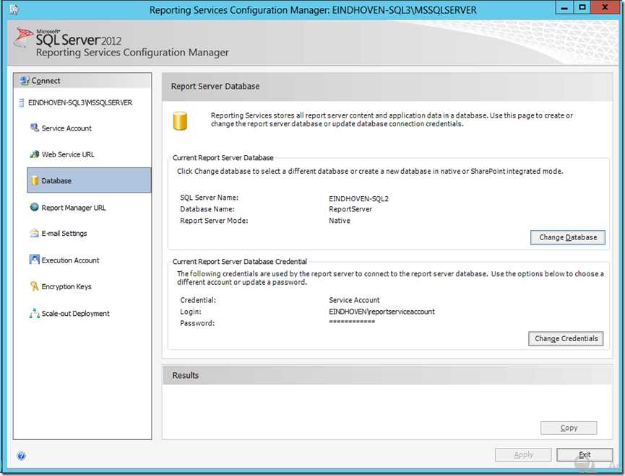Click the Credential label
The image size is (625, 476).
198,300
